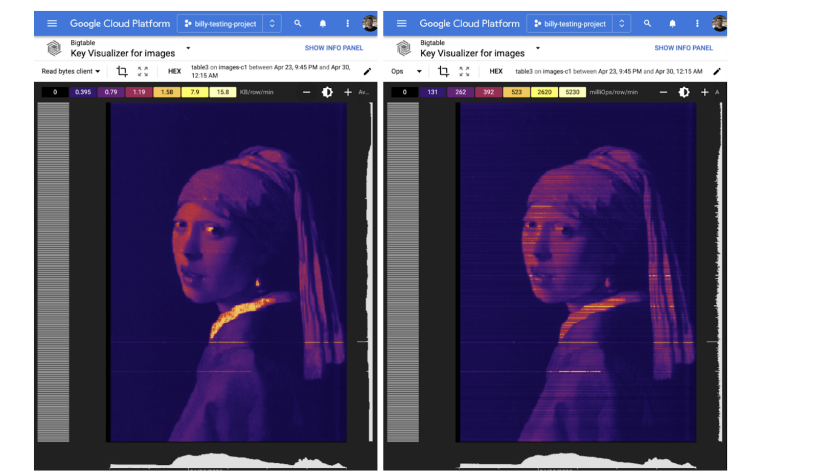This screenshot has width=818, height=475.
Task: Click search icon in the Ops window header
Action: 647,23
